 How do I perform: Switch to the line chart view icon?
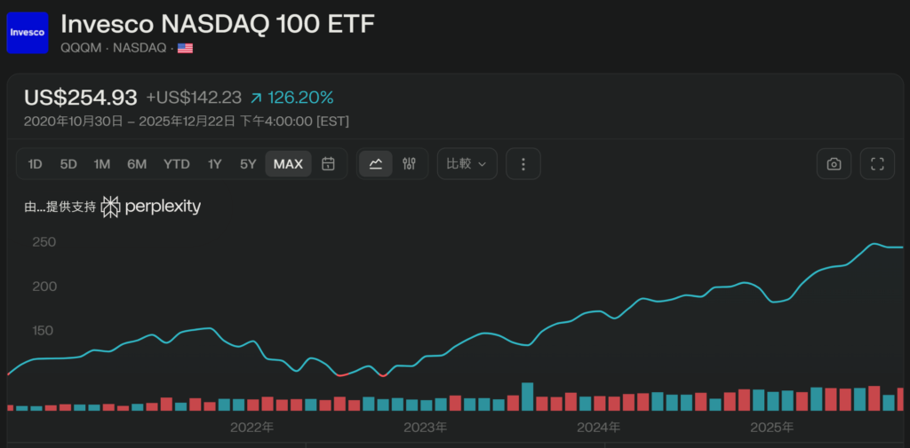(376, 164)
